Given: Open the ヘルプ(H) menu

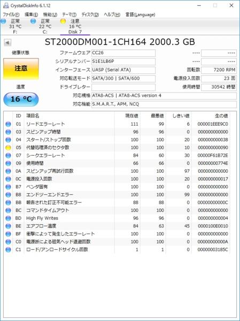Looking at the screenshot, I should 112,15.
